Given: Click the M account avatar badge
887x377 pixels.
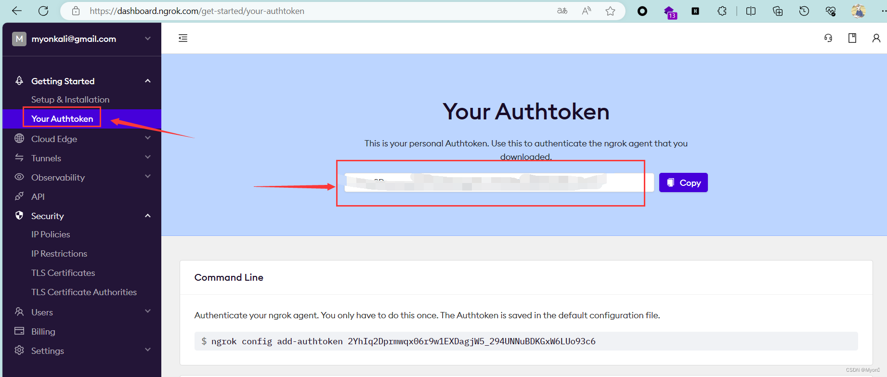Looking at the screenshot, I should (x=19, y=39).
